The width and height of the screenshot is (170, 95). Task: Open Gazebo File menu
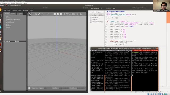5,10
